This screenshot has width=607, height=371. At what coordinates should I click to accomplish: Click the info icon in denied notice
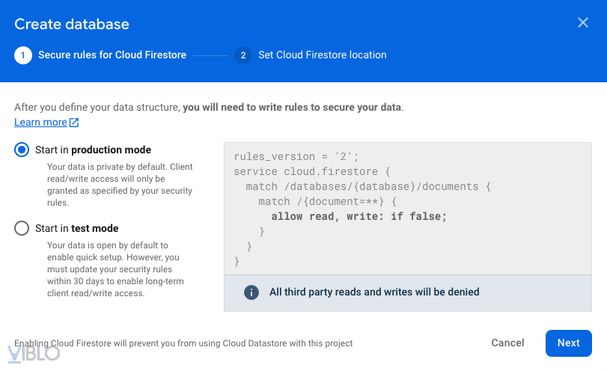(x=251, y=292)
